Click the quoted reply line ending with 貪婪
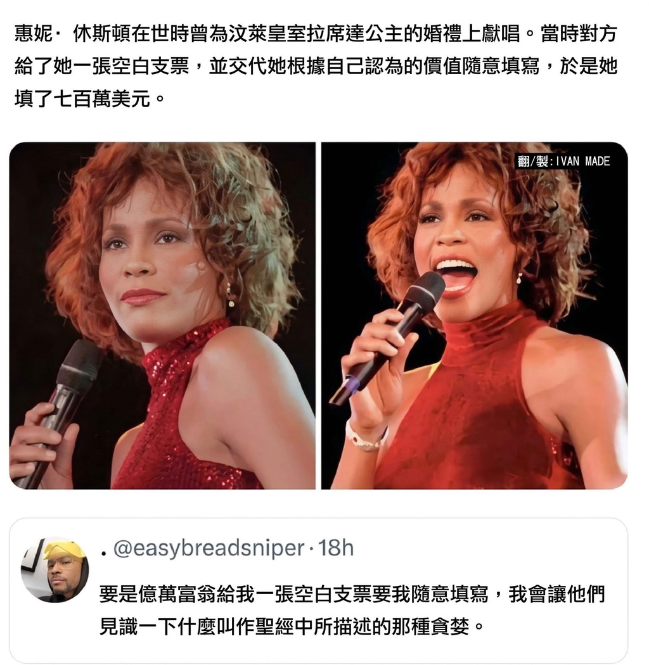This screenshot has height=665, width=649. 292,626
